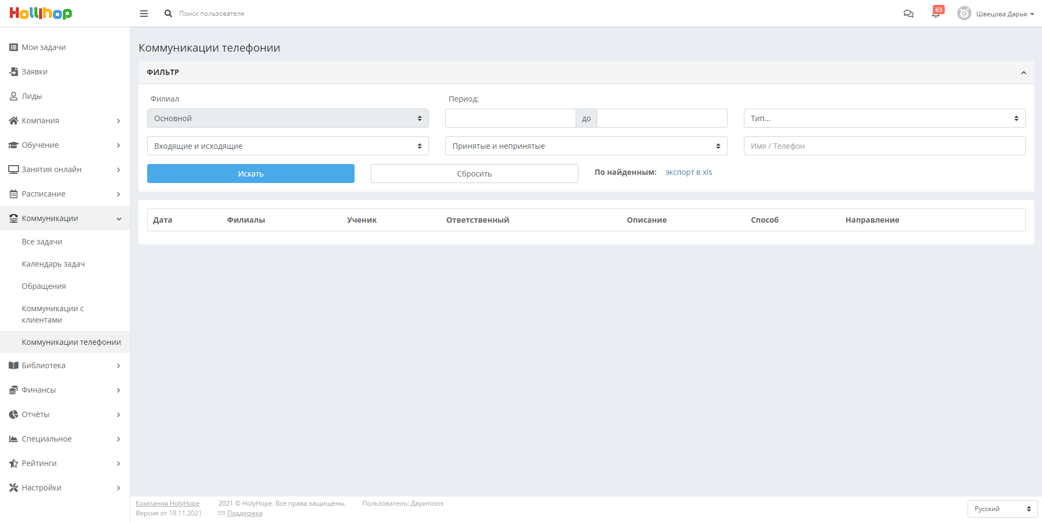
Task: Open Компания HolyHope footer link
Action: 168,503
